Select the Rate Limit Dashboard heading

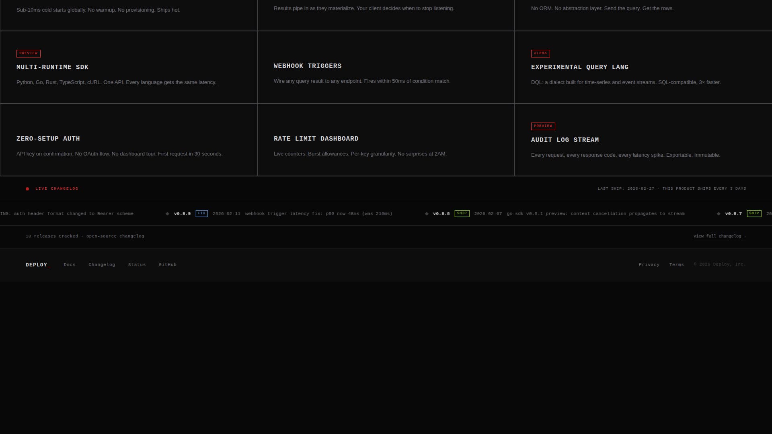[x=316, y=139]
